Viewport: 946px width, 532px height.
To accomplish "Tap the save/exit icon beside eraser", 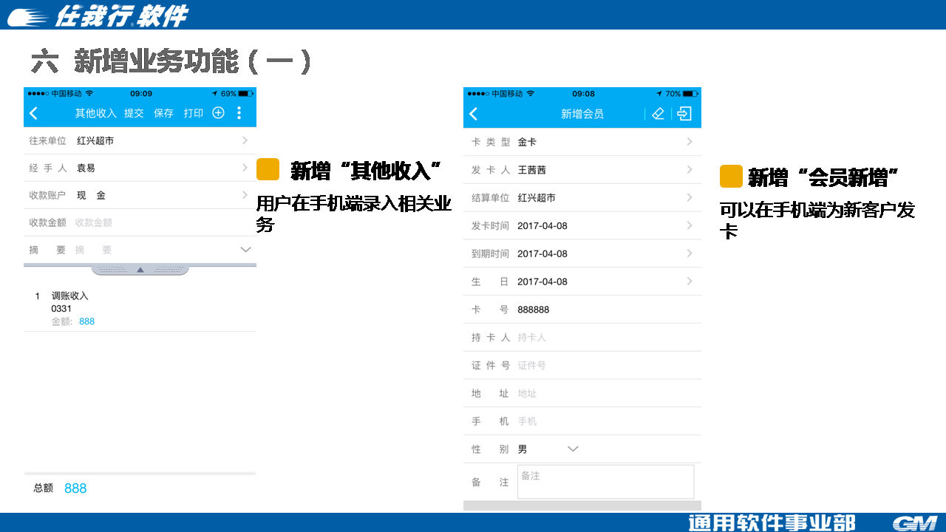I will pos(684,114).
